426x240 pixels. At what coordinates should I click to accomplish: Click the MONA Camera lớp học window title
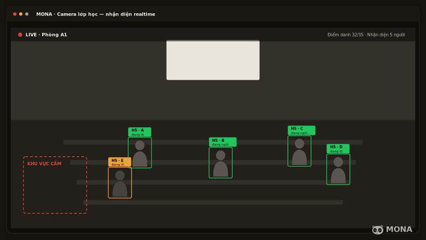coord(96,14)
